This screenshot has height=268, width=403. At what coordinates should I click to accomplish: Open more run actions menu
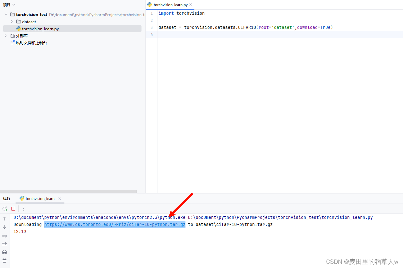[23, 209]
